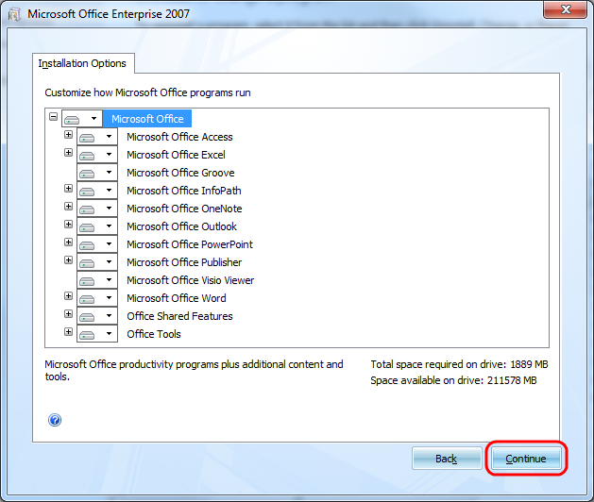The height and width of the screenshot is (502, 594).
Task: Select Microsoft Office Word label
Action: 177,298
